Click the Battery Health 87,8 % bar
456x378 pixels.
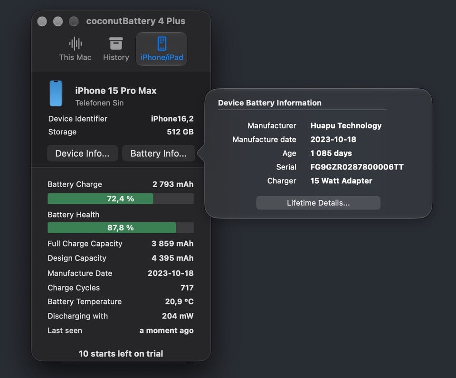click(x=120, y=227)
